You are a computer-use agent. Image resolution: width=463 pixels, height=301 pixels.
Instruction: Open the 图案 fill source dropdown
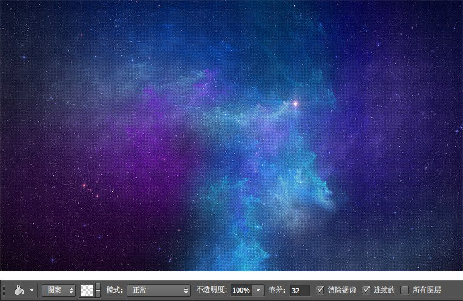pyautogui.click(x=58, y=290)
